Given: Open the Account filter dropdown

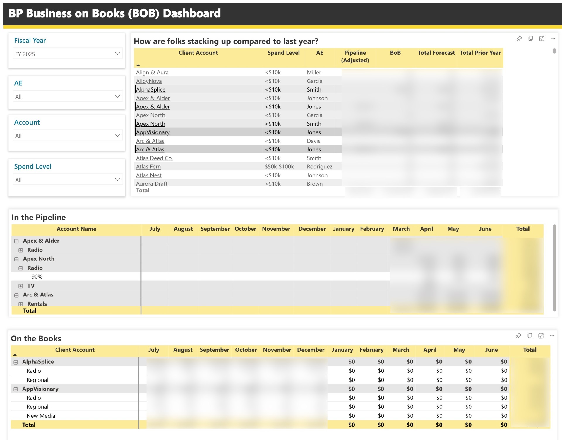Looking at the screenshot, I should (x=67, y=136).
